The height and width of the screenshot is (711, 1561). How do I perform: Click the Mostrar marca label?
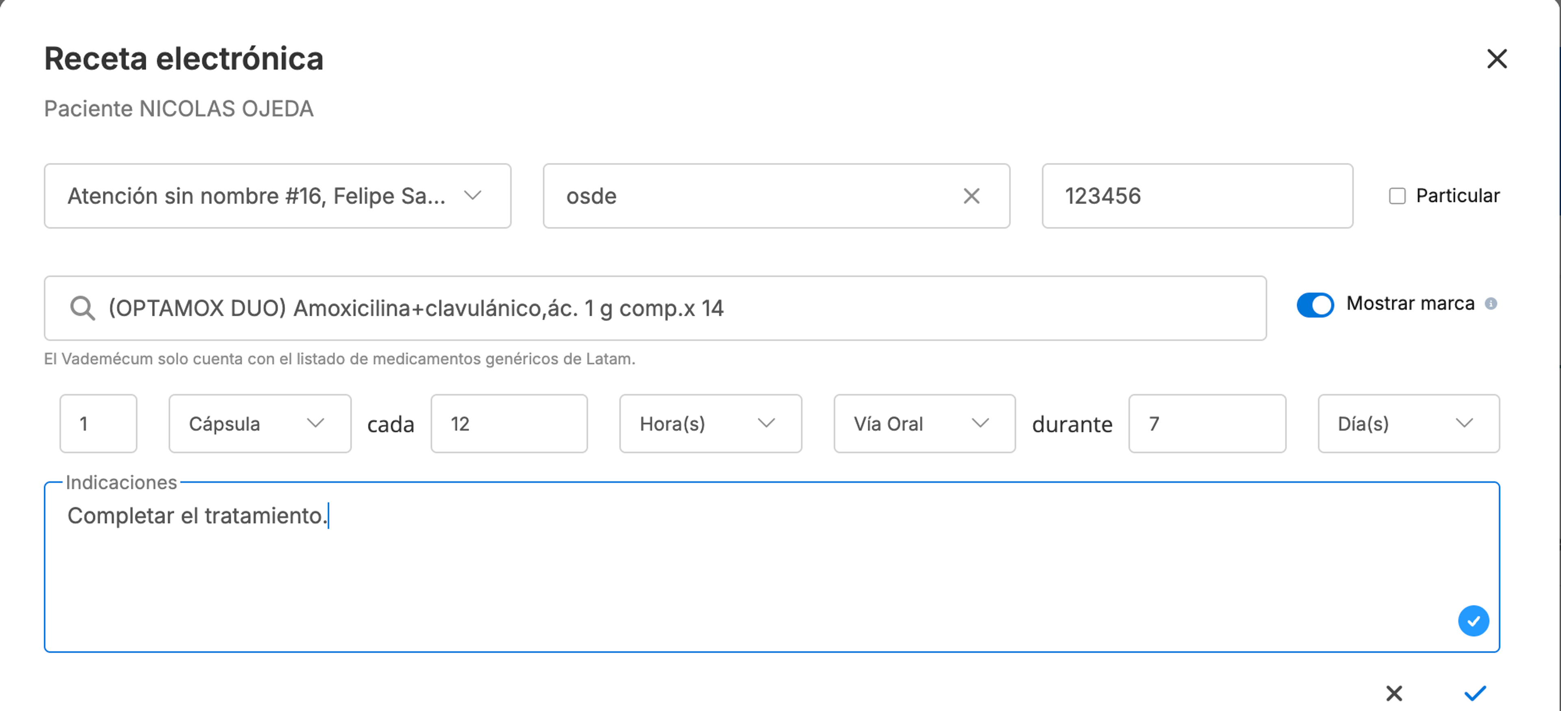[x=1410, y=304]
